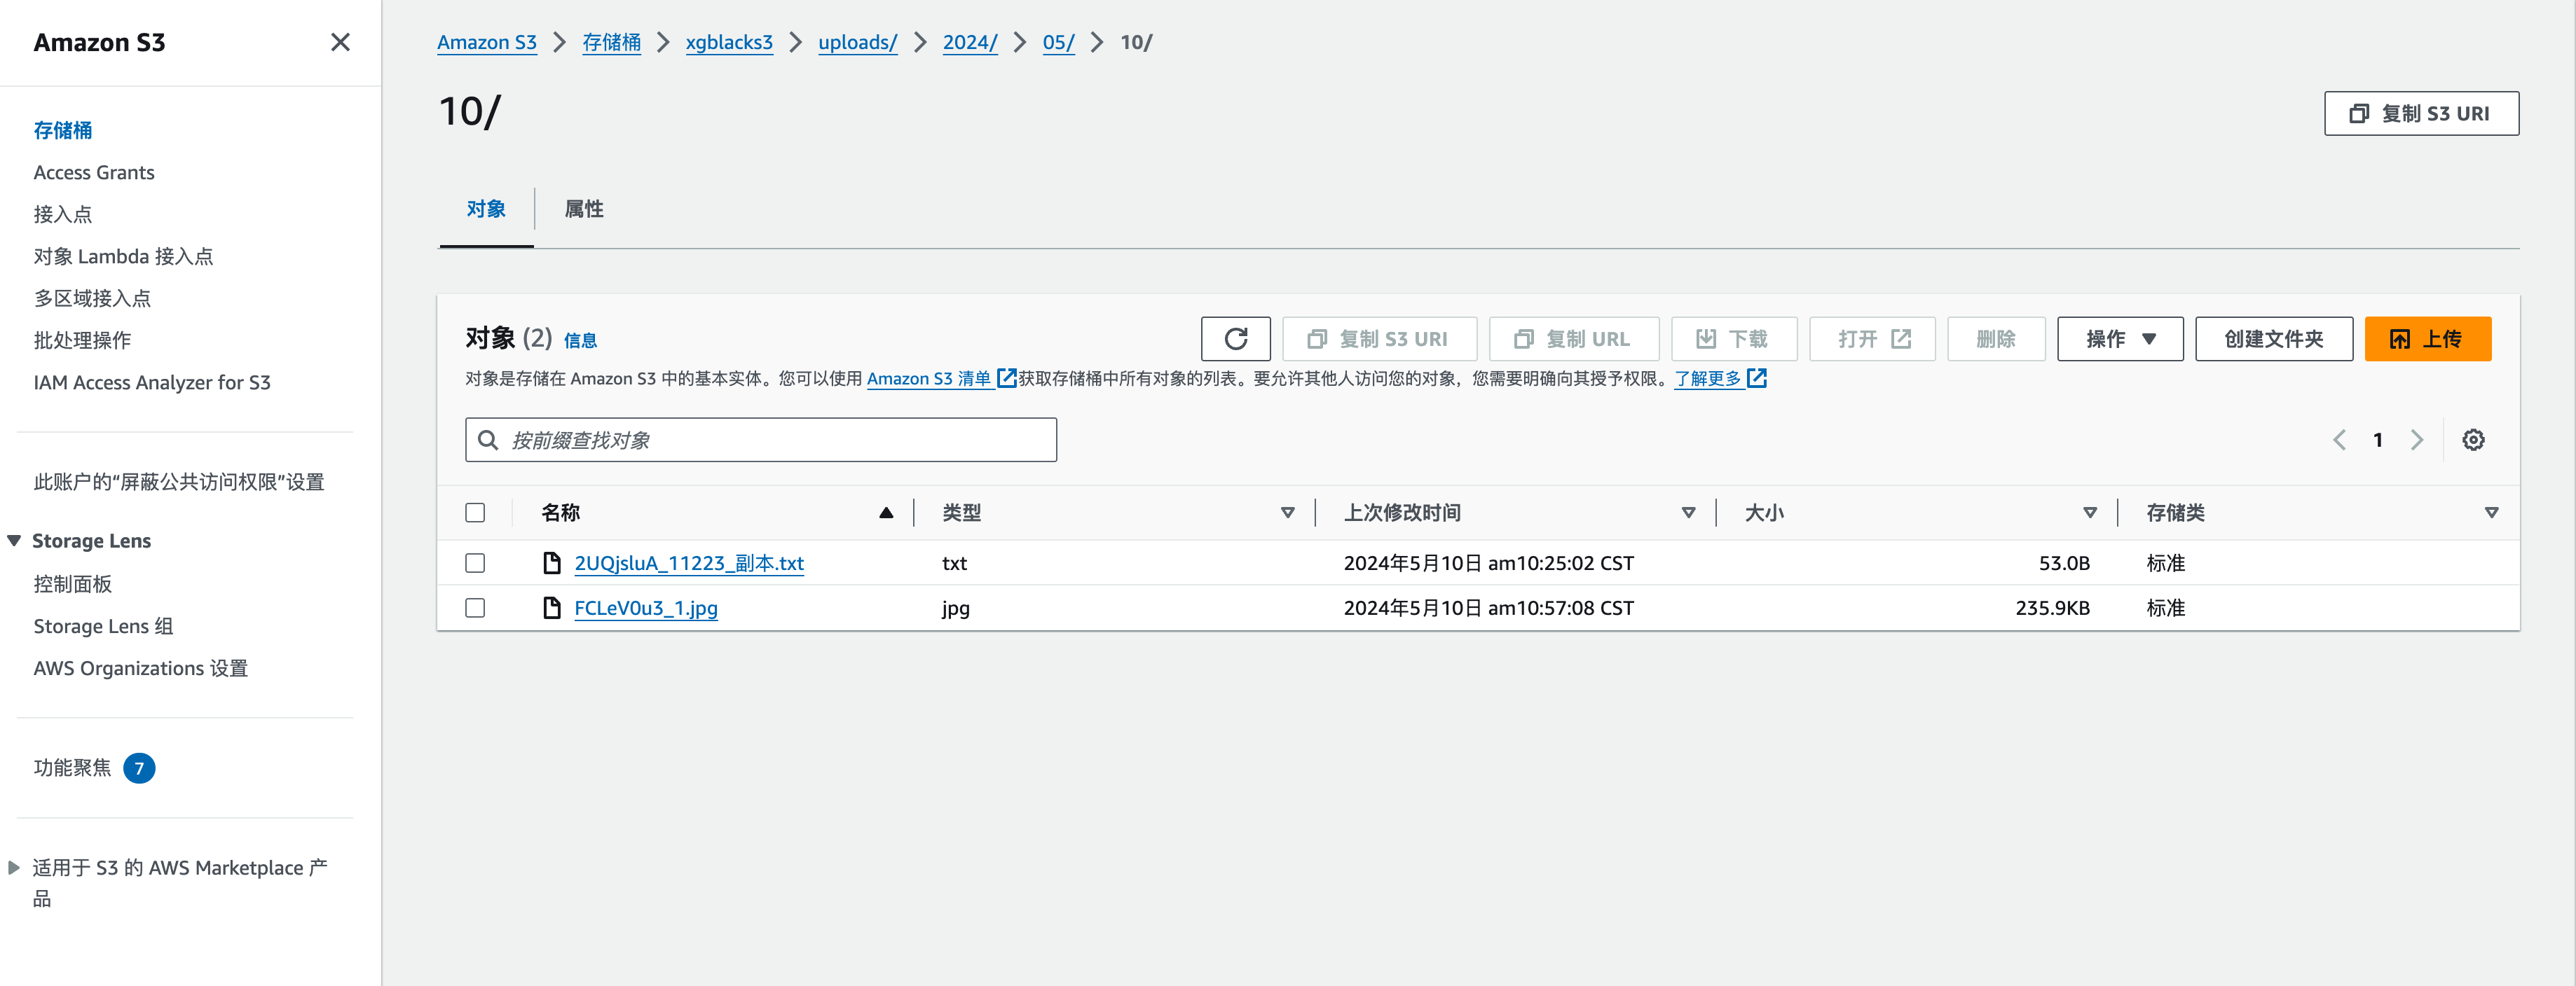Click the 删除 button
Image resolution: width=2576 pixels, height=986 pixels.
pyautogui.click(x=1995, y=339)
